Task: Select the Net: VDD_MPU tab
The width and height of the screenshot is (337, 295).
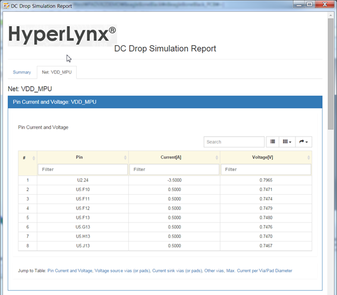Action: 56,72
